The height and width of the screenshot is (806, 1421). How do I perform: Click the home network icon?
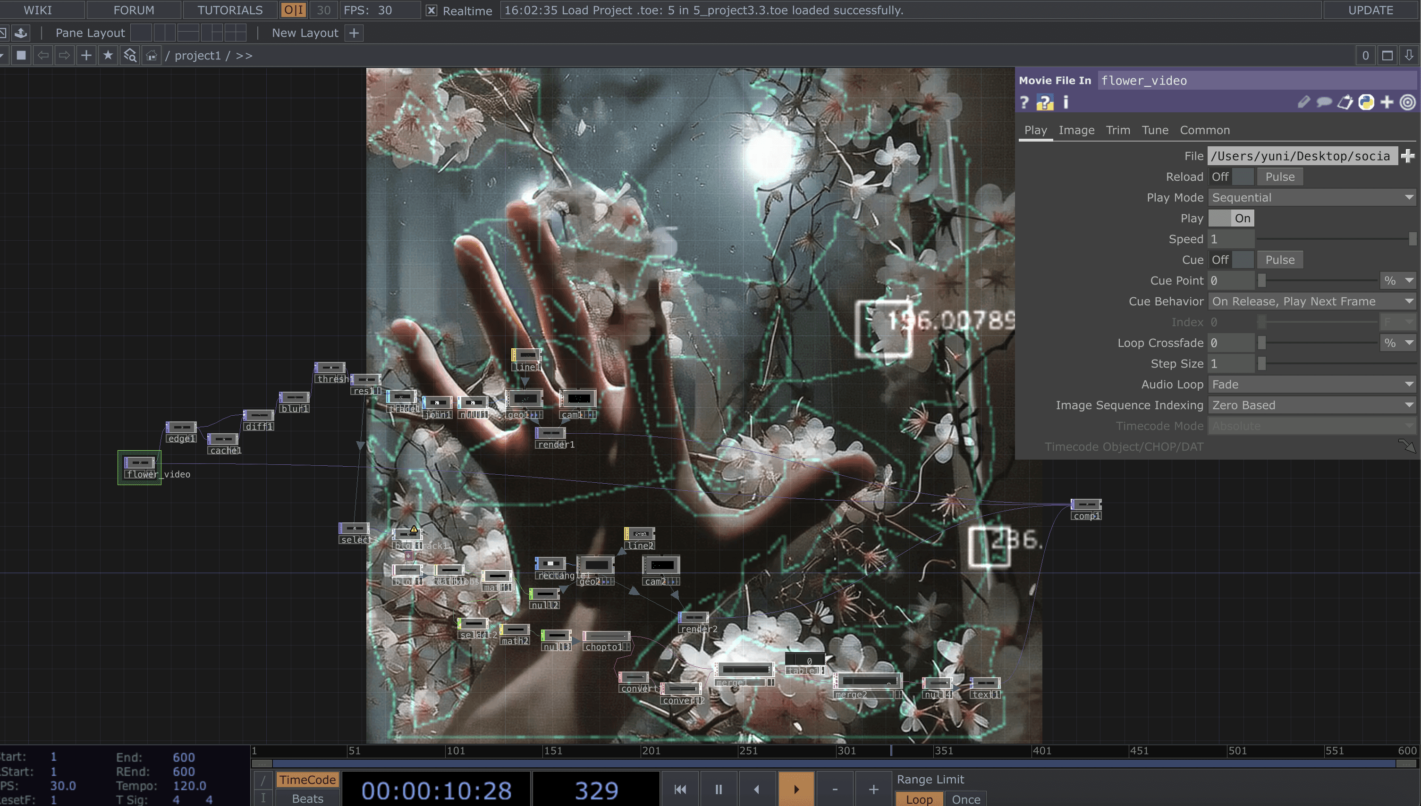pos(151,55)
